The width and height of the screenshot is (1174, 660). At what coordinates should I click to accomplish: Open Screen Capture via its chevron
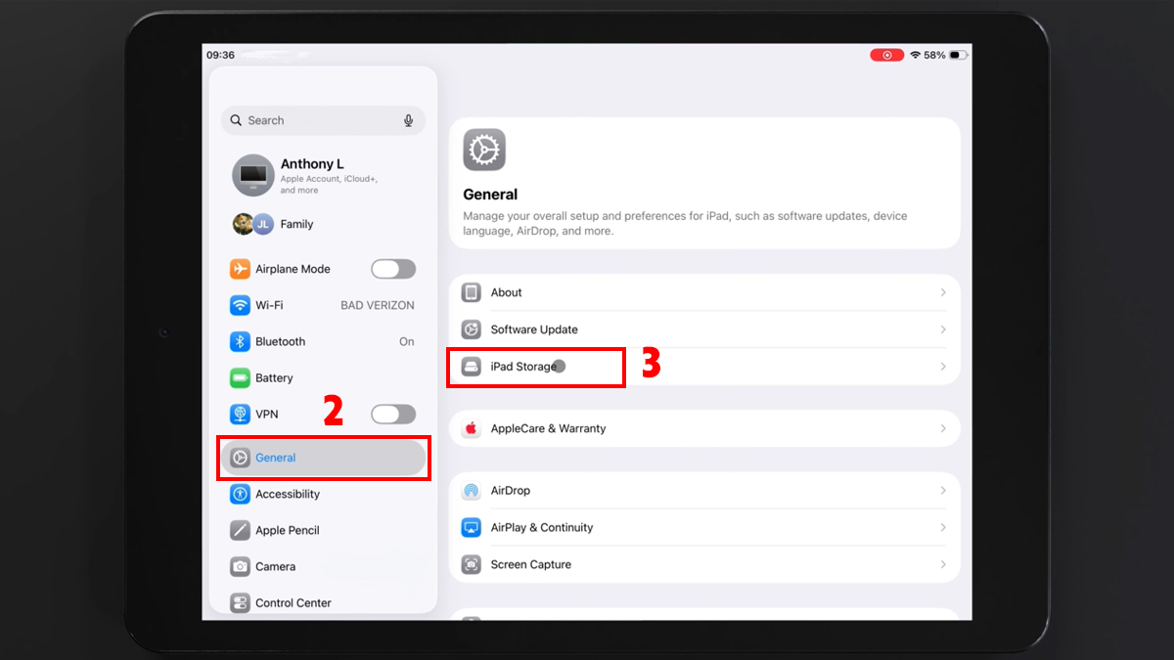(x=943, y=564)
